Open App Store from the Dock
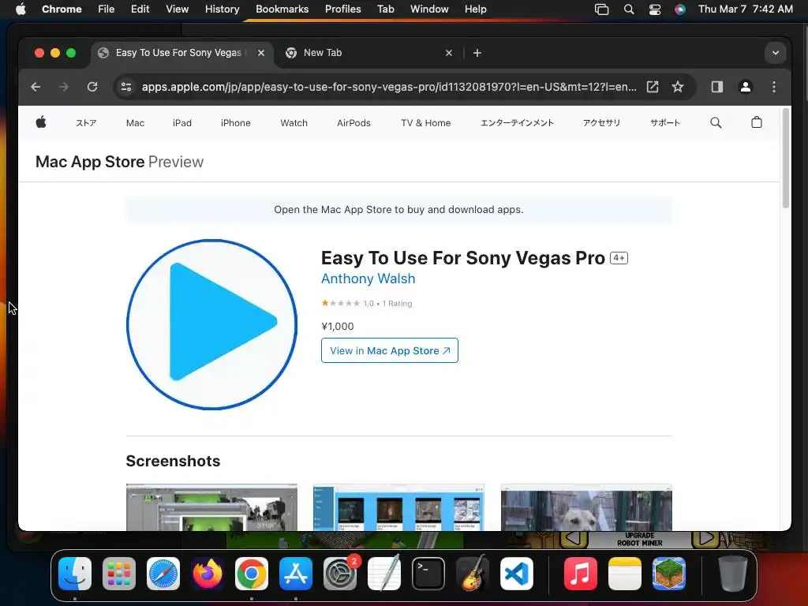Viewport: 808px width, 606px height. click(x=296, y=574)
